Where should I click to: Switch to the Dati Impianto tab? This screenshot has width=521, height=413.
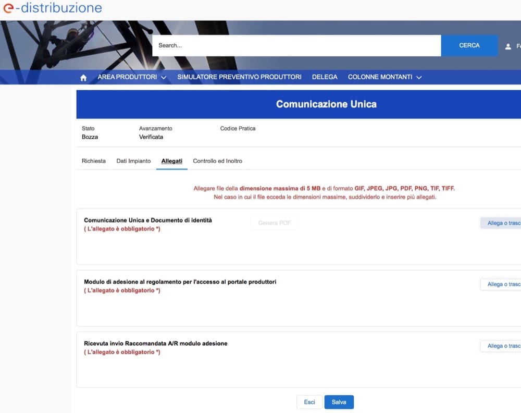click(133, 161)
